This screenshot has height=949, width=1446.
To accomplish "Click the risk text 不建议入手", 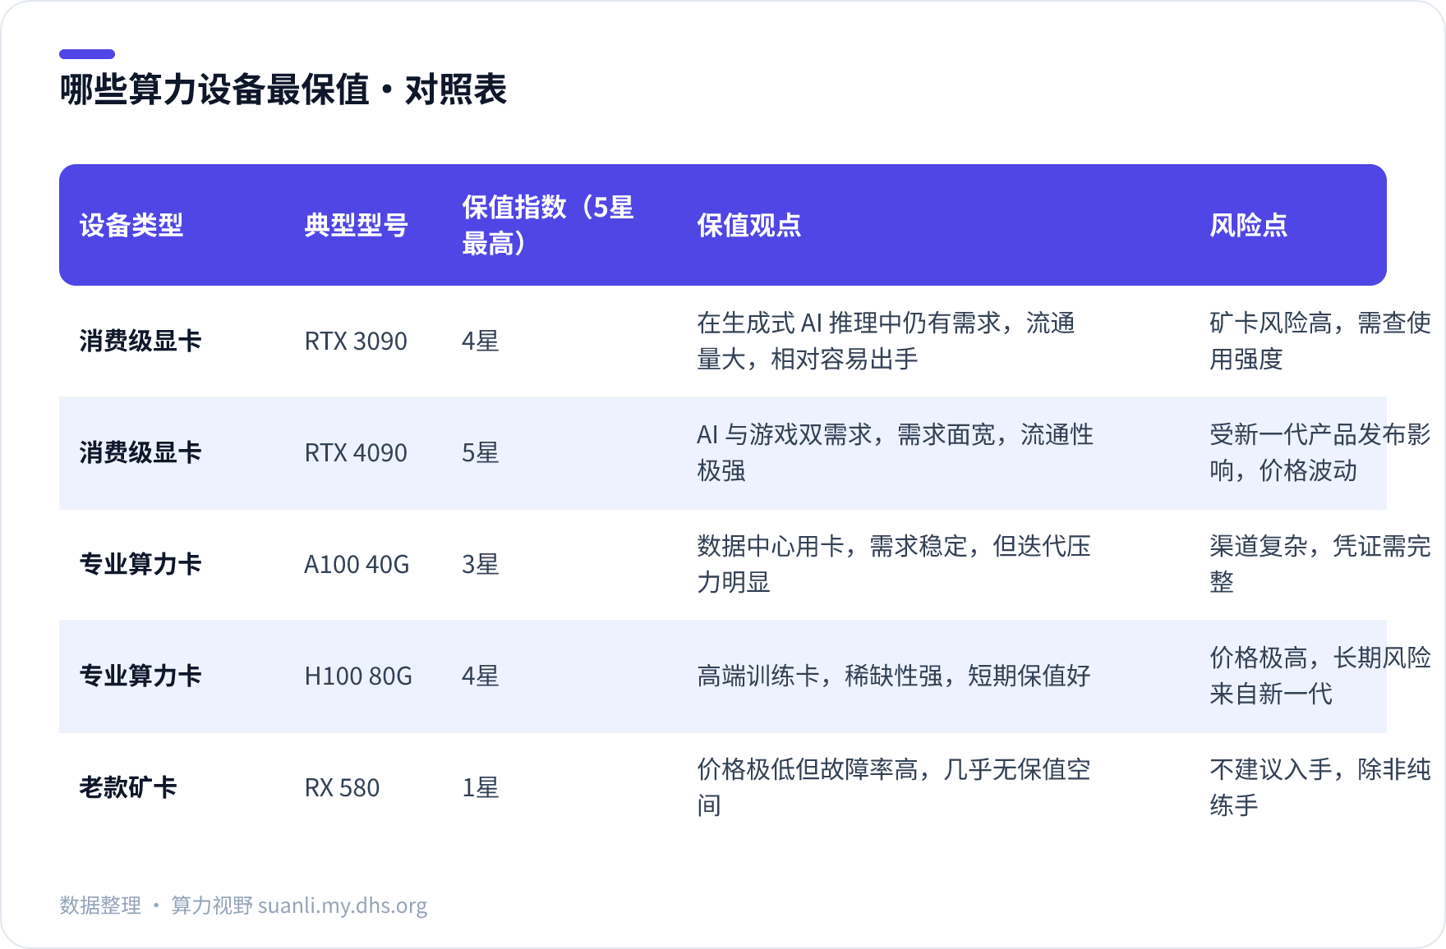I will coord(1271,770).
